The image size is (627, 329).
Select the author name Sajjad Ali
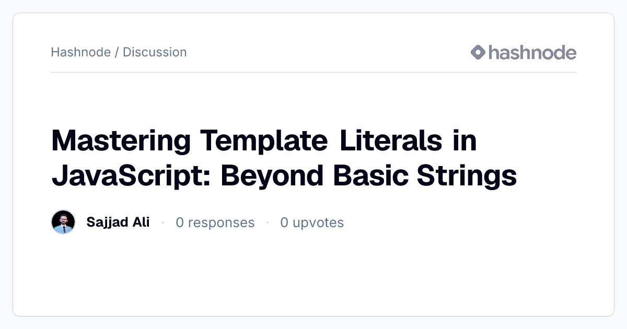point(118,222)
